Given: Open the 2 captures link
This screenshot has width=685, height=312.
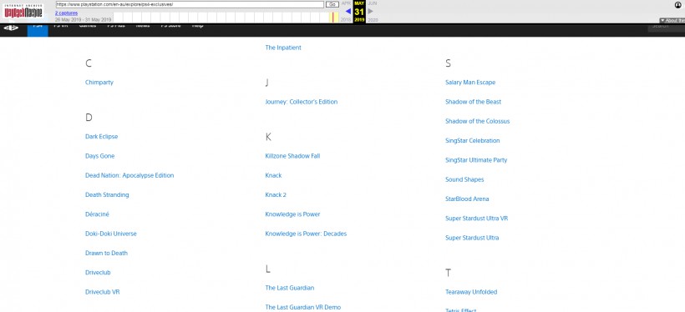Looking at the screenshot, I should point(66,13).
